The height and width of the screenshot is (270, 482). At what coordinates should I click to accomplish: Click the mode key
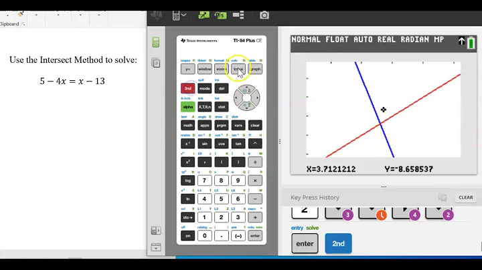[x=205, y=88]
